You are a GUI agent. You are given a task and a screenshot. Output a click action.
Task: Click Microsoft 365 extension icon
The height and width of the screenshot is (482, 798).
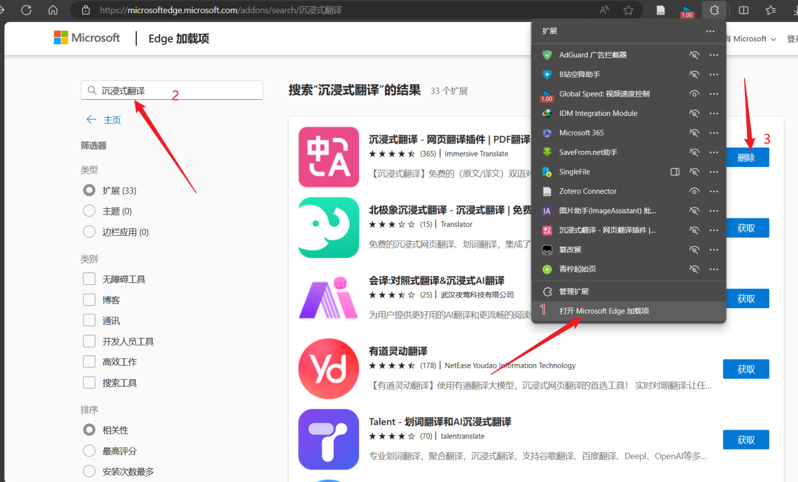(x=547, y=133)
